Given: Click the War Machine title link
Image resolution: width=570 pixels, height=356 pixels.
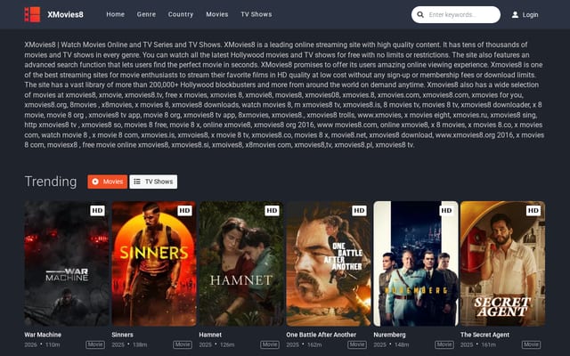Looking at the screenshot, I should [x=43, y=335].
